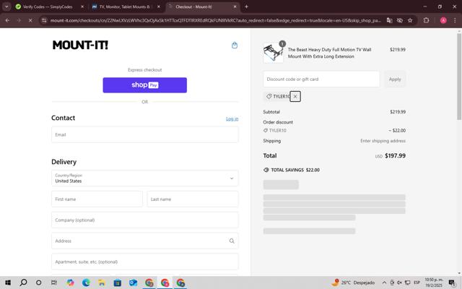Click the Company (optional) field
Screen dimensions: 462x289
(144, 220)
